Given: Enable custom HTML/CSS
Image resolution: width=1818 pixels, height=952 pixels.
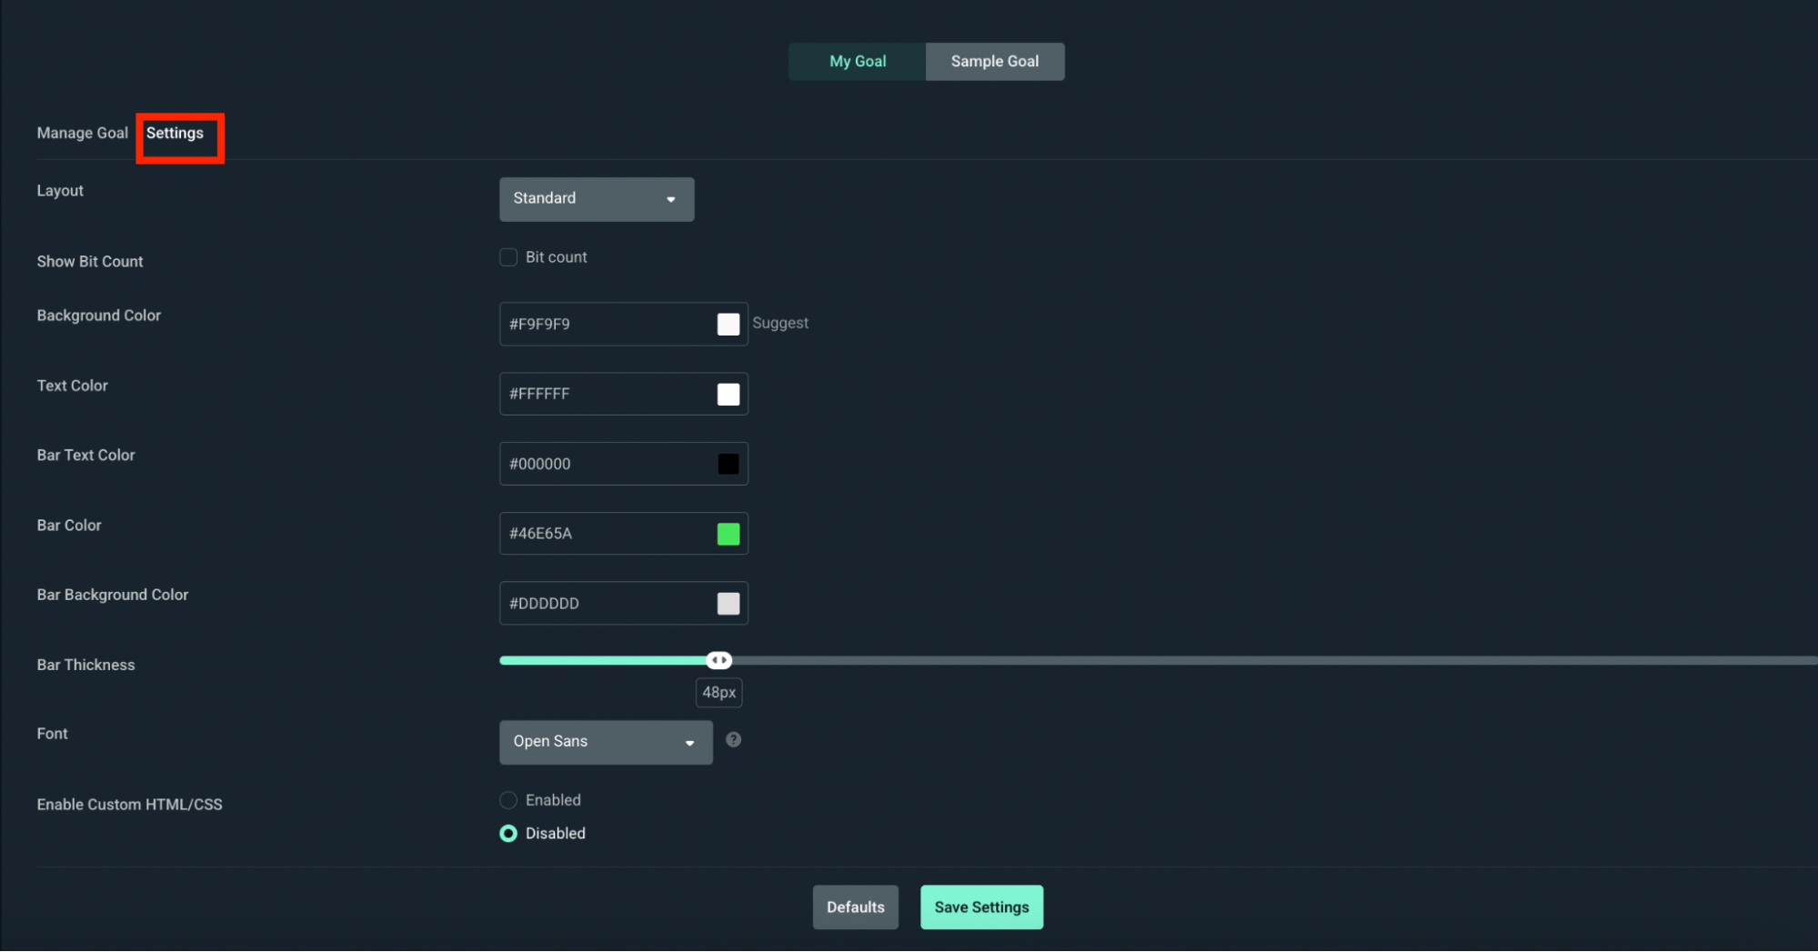Looking at the screenshot, I should tap(508, 799).
